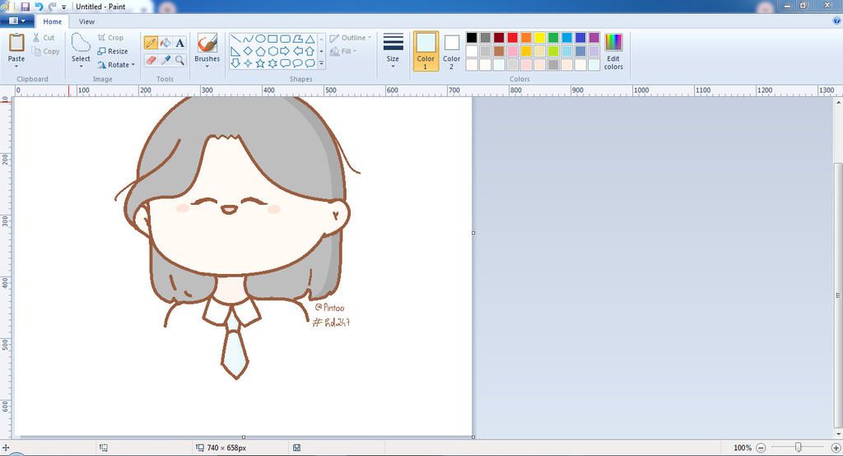843x456 pixels.
Task: Choose the Pentagon shape
Action: point(260,51)
